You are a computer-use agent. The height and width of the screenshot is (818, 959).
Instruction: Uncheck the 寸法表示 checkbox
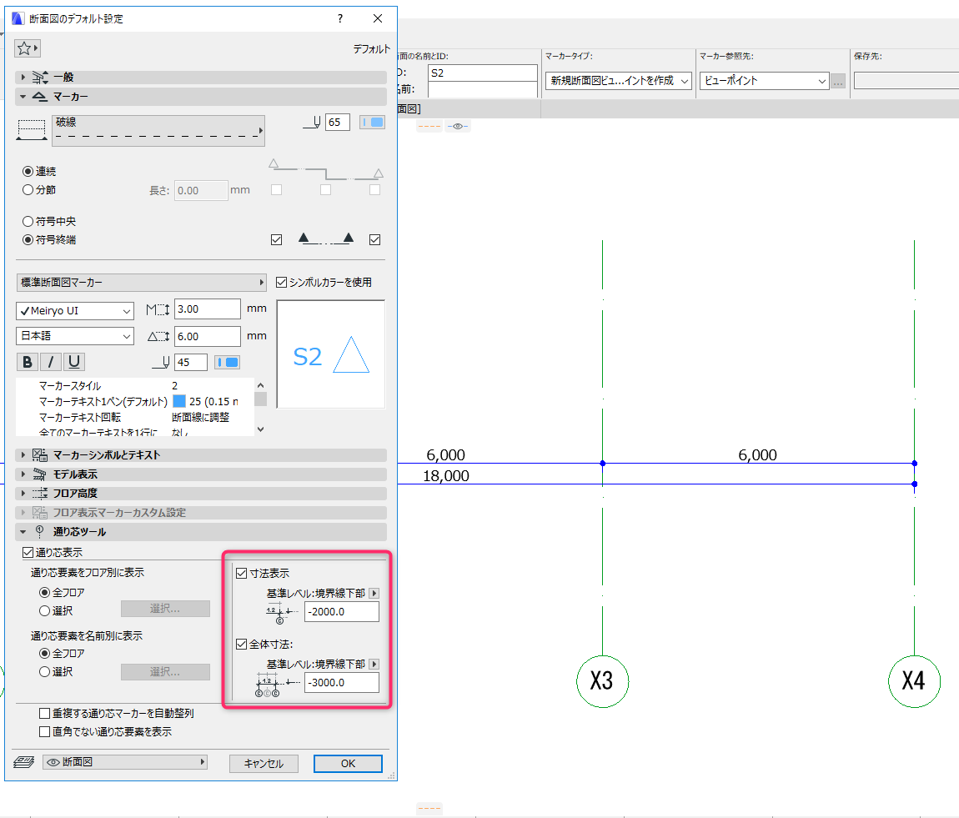click(x=242, y=573)
